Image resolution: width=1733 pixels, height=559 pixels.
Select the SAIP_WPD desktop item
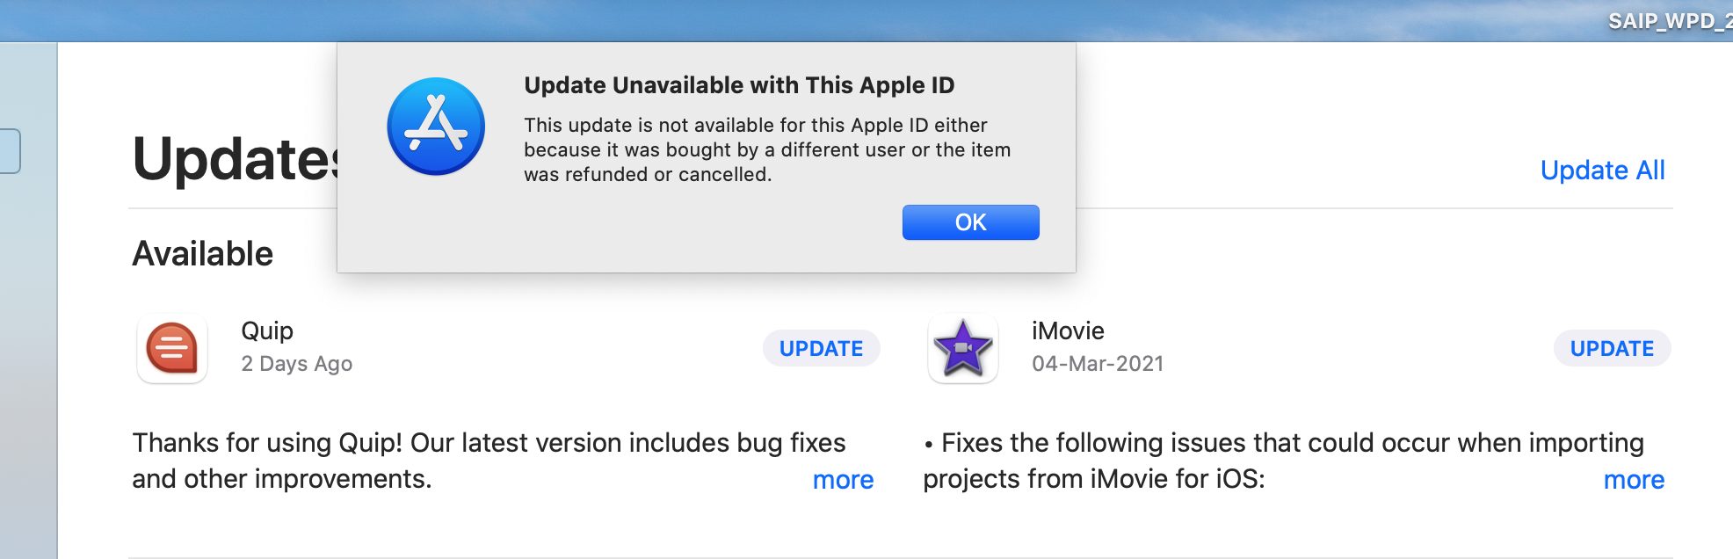[1668, 21]
